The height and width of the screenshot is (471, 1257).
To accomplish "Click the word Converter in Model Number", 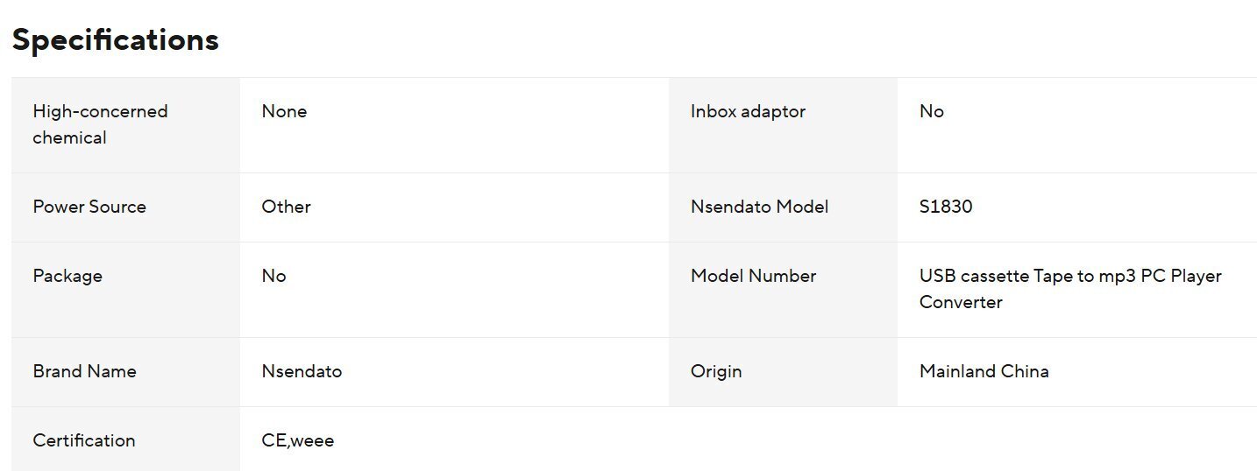I will coord(961,302).
